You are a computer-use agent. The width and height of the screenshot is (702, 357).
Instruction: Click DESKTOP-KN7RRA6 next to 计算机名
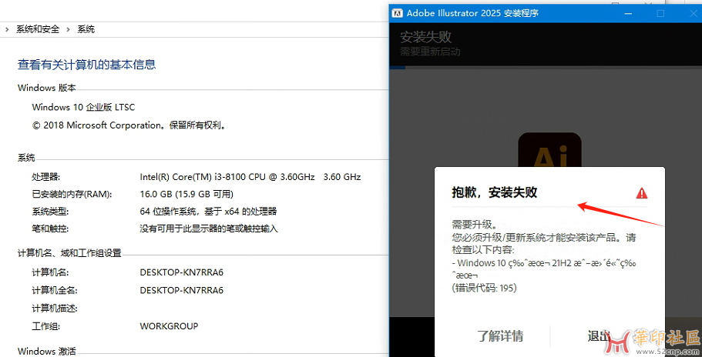pos(181,272)
